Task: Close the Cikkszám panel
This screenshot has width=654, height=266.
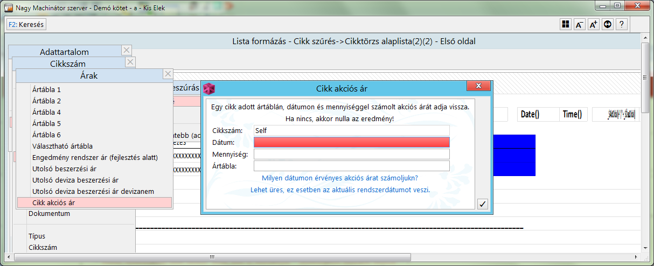Action: pos(130,62)
